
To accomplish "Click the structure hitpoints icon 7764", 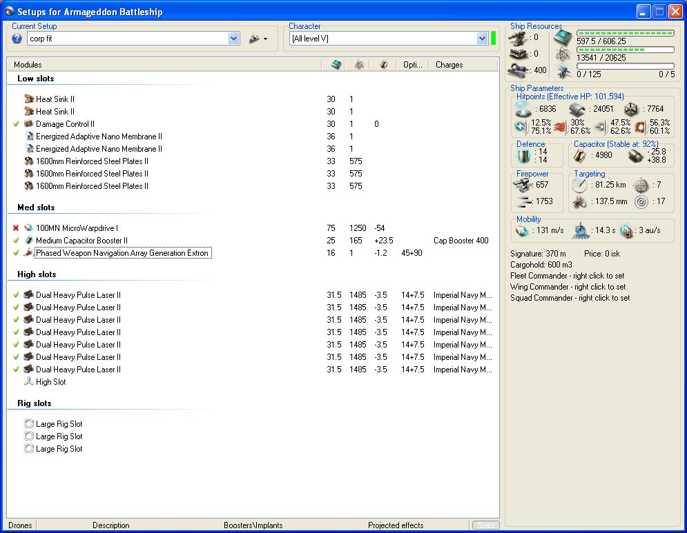I will 632,110.
